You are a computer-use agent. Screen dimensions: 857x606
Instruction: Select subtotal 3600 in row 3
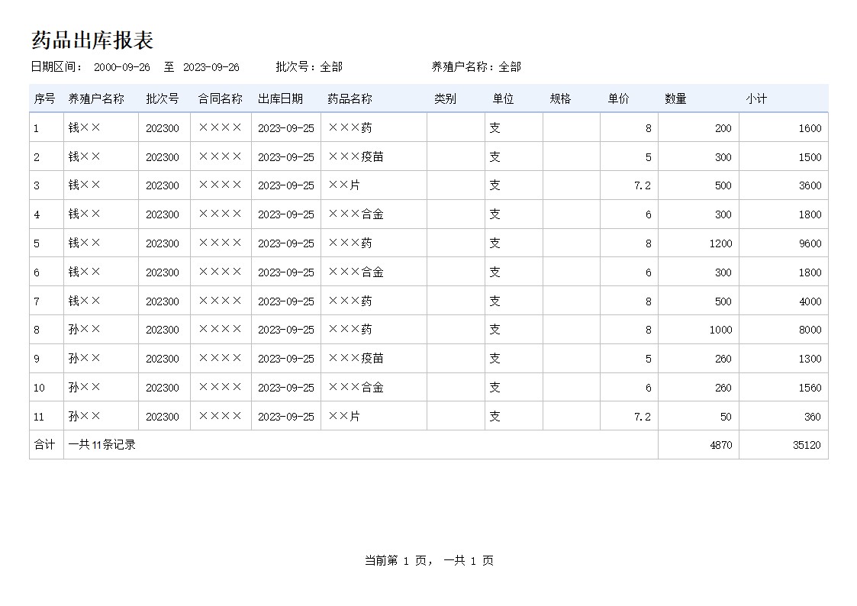pyautogui.click(x=810, y=185)
